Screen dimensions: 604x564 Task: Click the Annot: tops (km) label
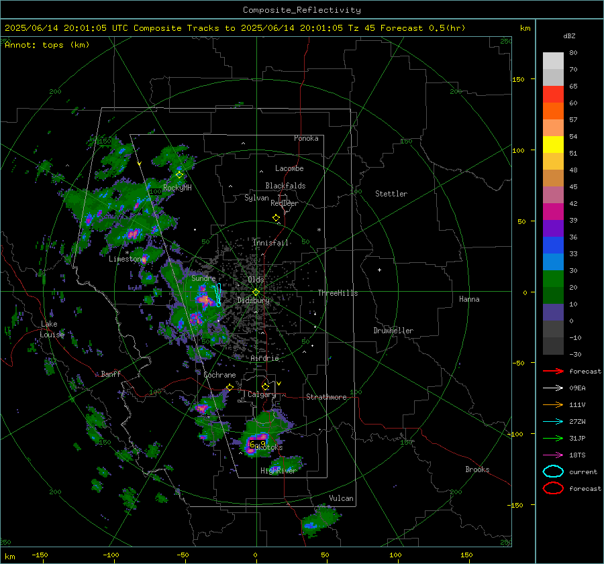[47, 45]
